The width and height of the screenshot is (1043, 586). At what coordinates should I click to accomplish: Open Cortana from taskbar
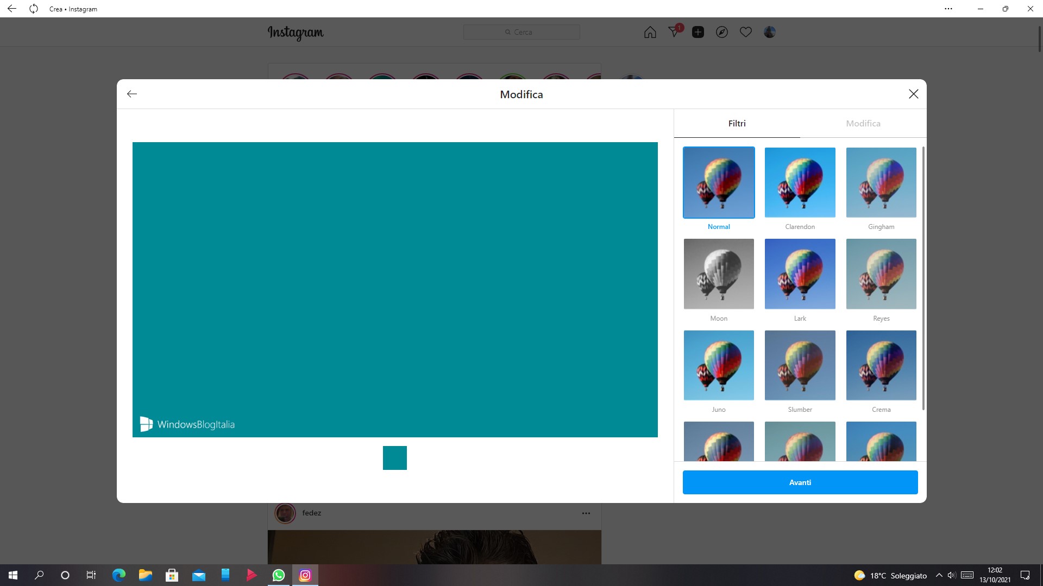click(x=65, y=575)
